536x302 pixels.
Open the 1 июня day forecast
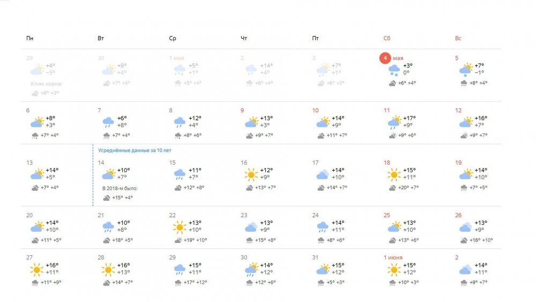pyautogui.click(x=393, y=257)
